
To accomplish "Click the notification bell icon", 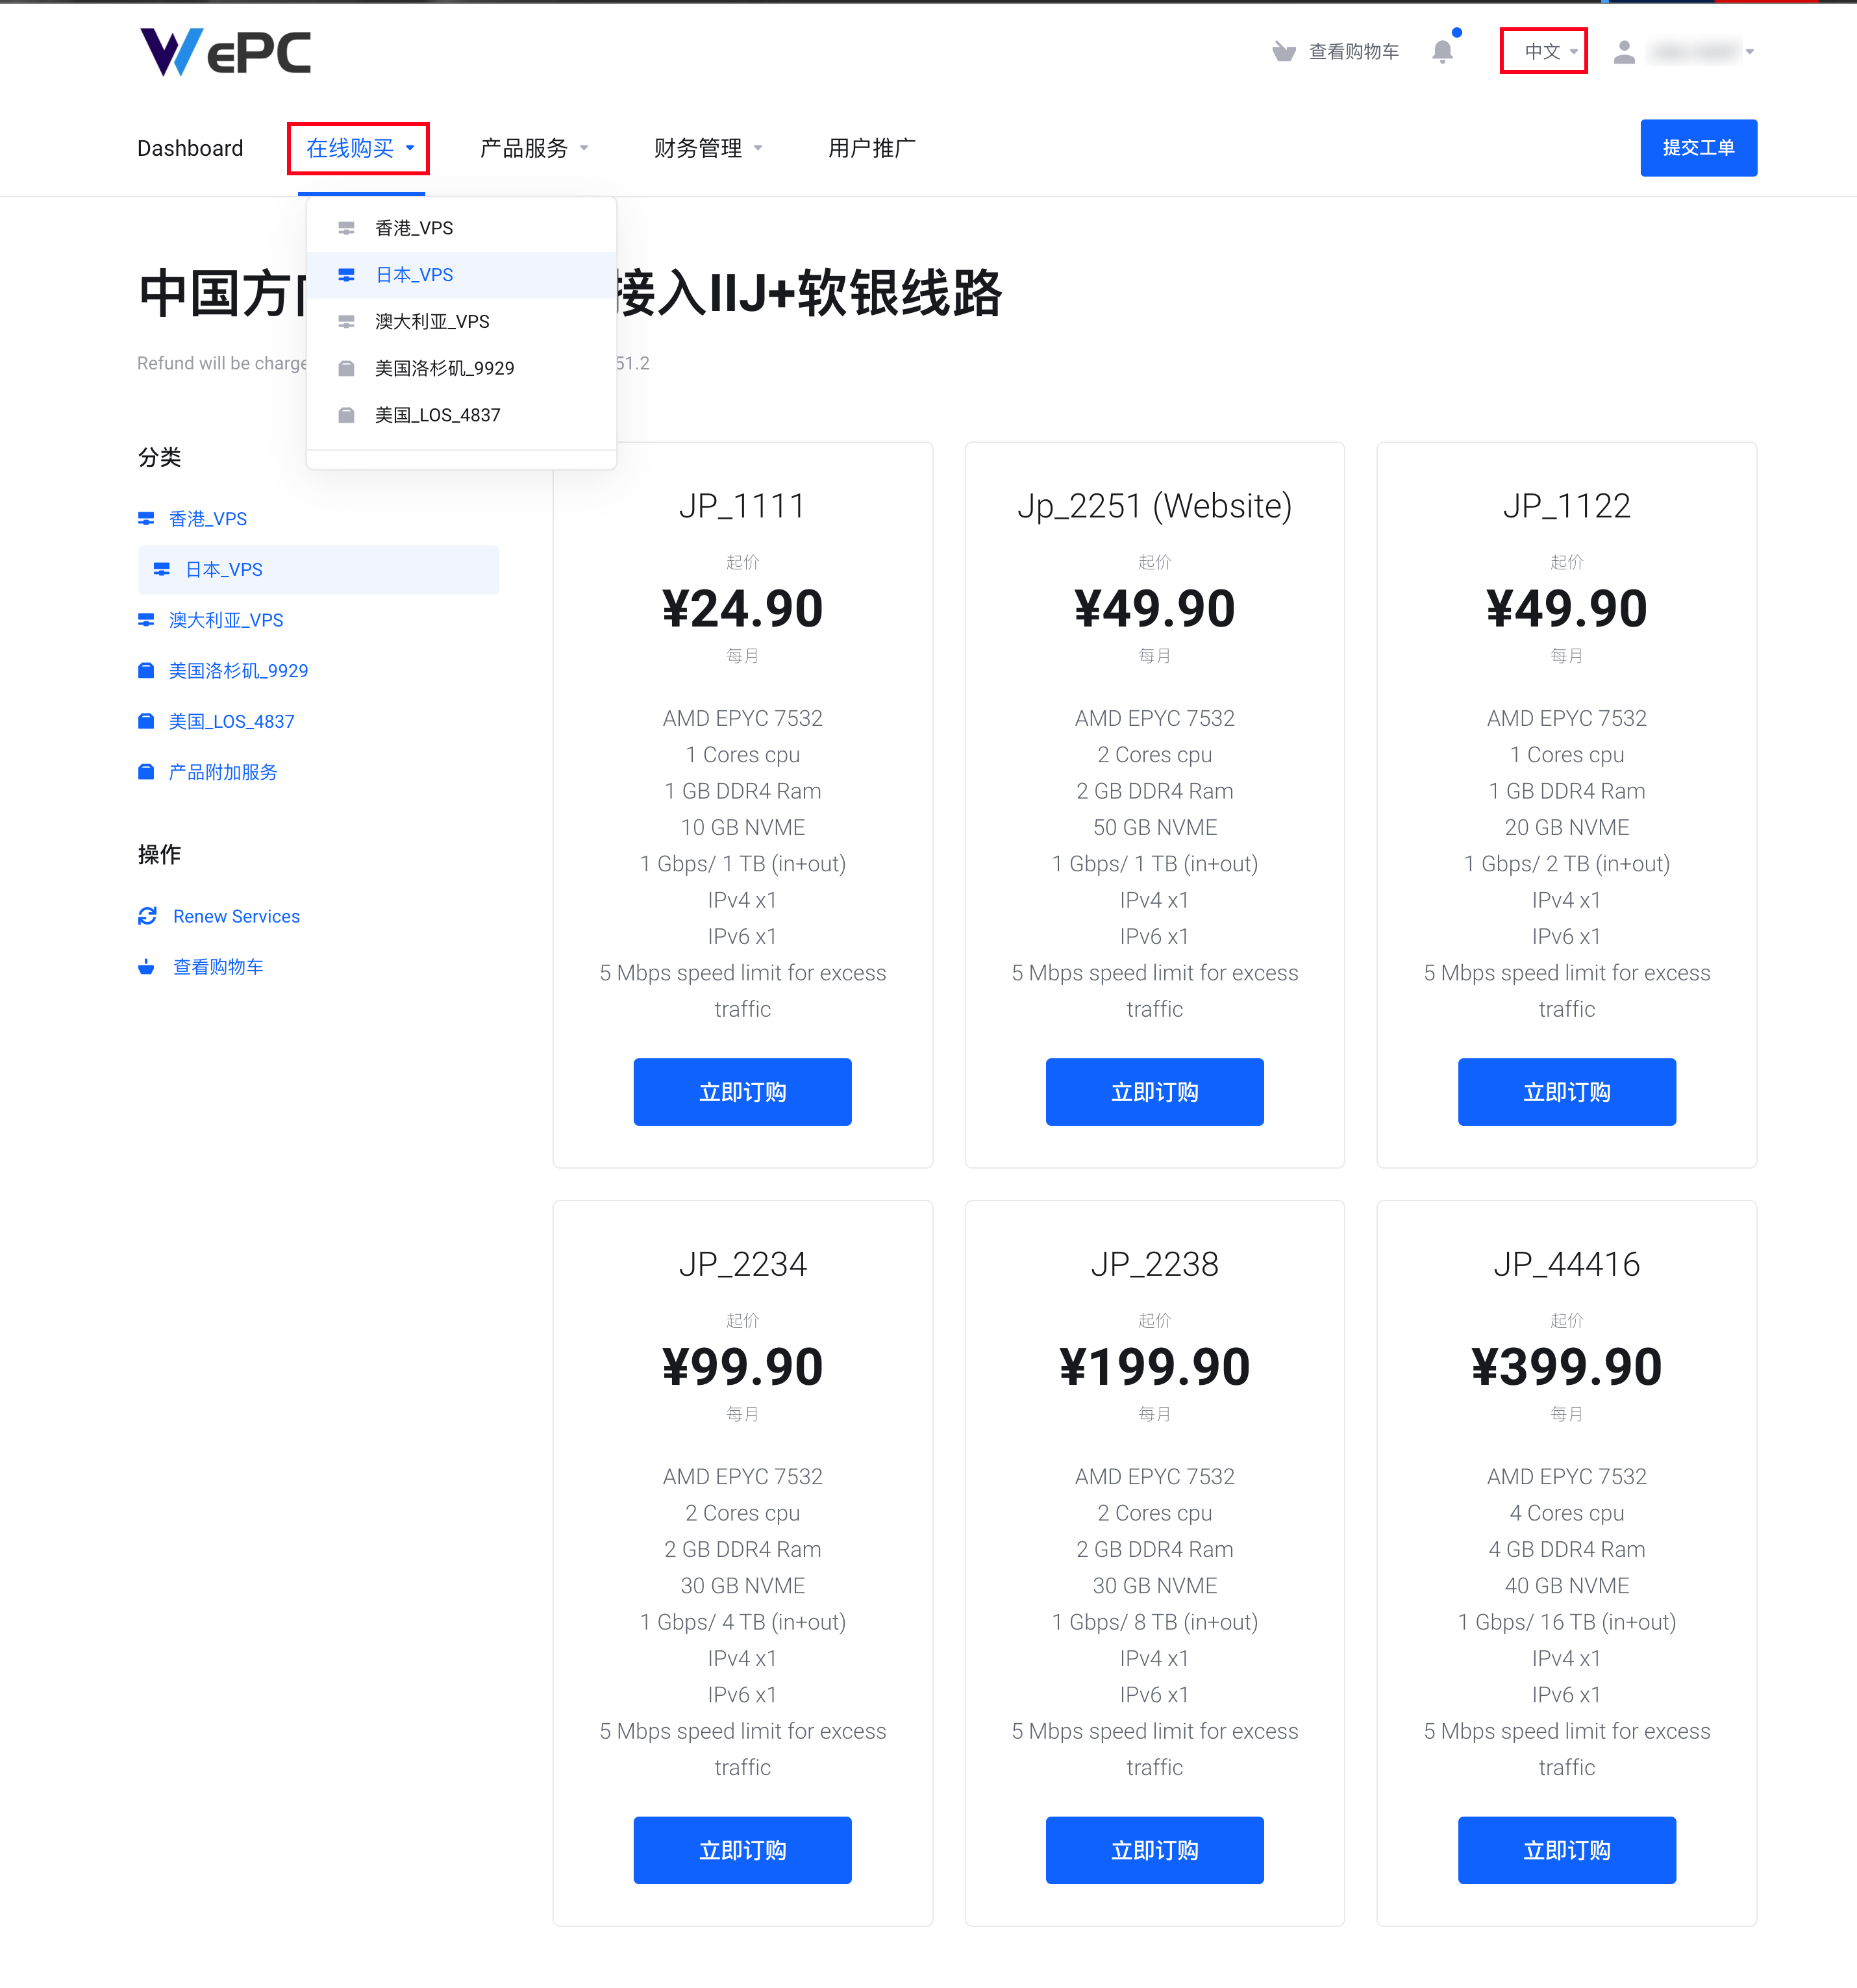I will click(1441, 52).
